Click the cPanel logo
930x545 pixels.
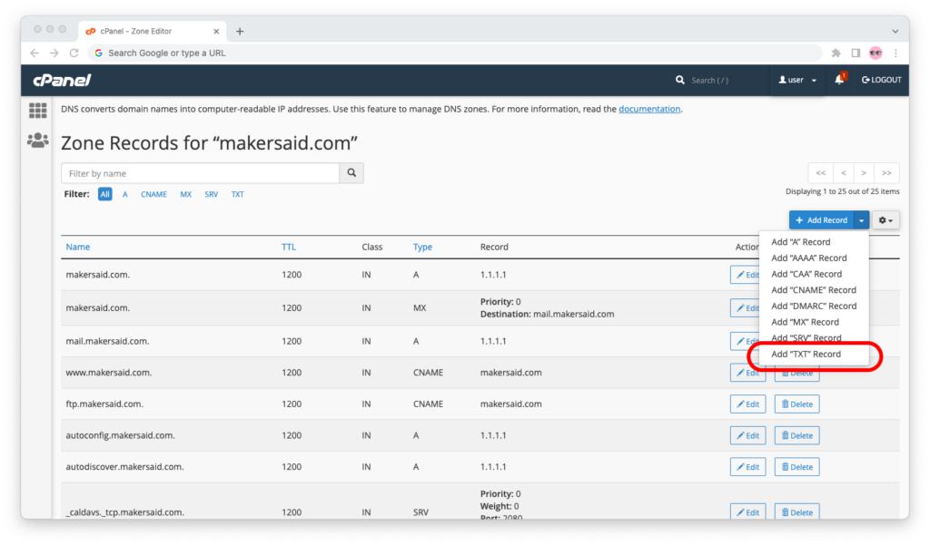(63, 80)
